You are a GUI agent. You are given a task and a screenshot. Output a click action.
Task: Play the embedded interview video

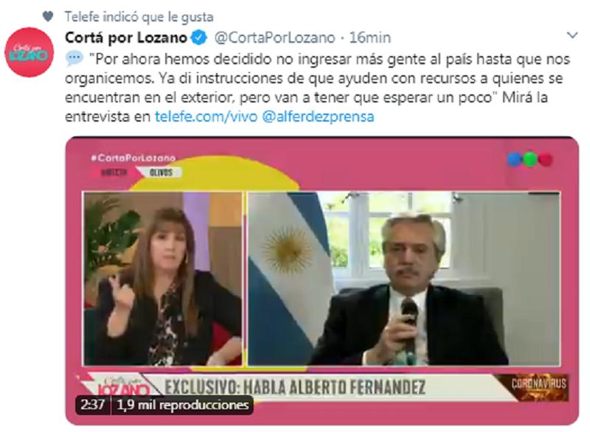click(x=322, y=281)
